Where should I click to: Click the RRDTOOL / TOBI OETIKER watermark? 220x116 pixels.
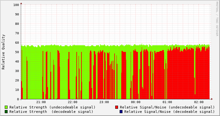pos(217,19)
